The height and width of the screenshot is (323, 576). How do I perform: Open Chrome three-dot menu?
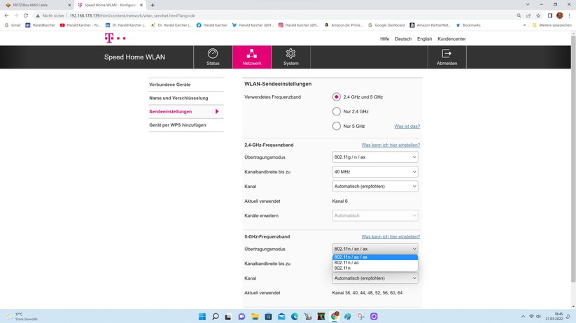pos(570,15)
